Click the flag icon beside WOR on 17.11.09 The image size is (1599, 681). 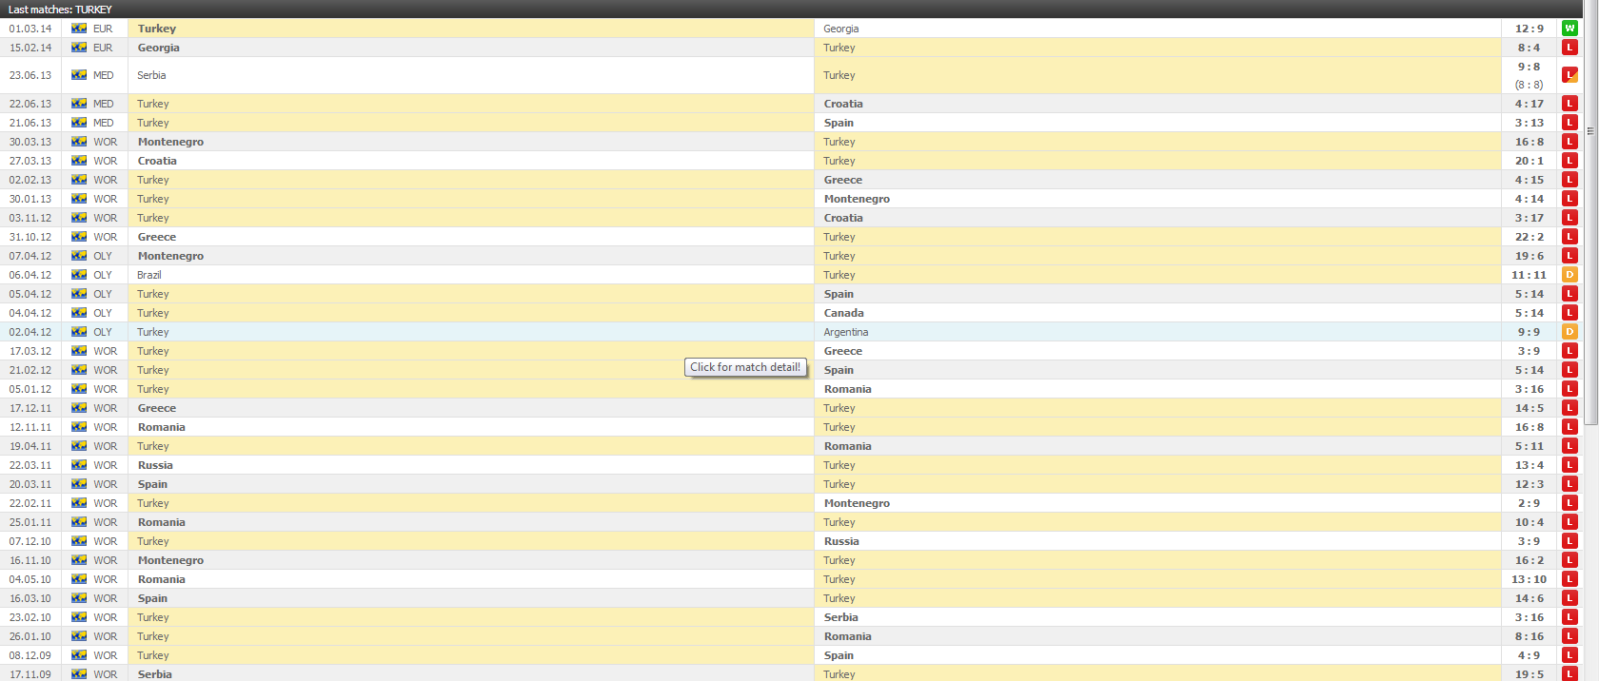click(79, 674)
